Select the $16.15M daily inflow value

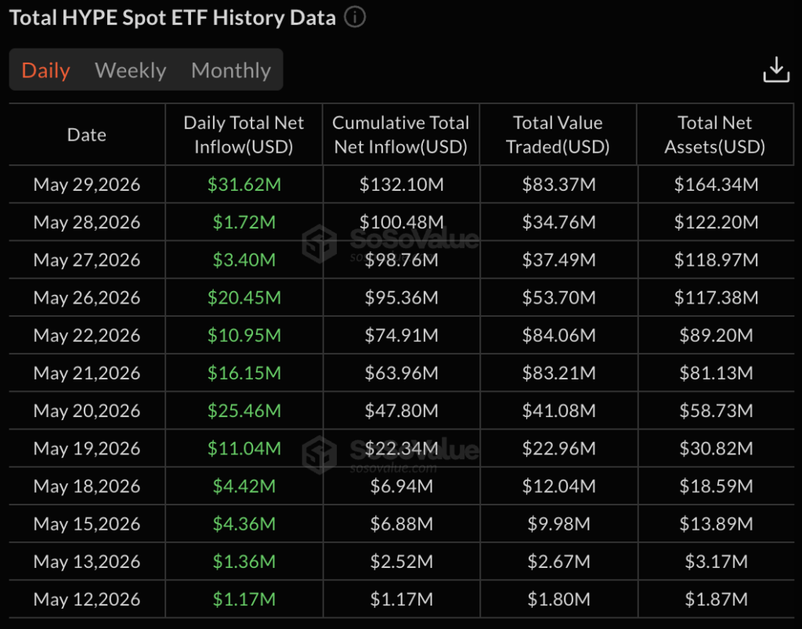(244, 373)
